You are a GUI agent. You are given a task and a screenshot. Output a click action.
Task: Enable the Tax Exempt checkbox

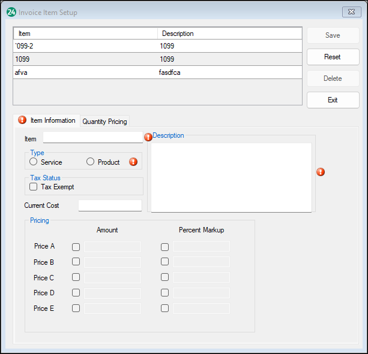tap(34, 187)
